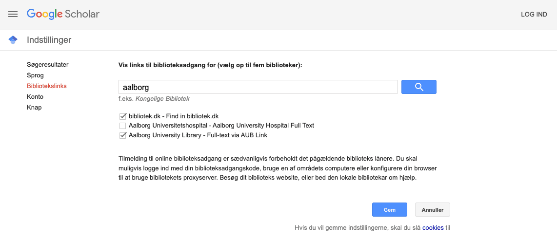Image resolution: width=557 pixels, height=240 pixels.
Task: Open Knap settings section
Action: point(34,107)
